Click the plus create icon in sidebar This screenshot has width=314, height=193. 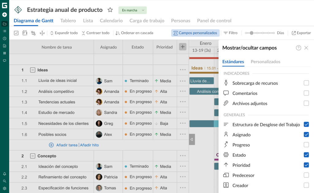pyautogui.click(x=5, y=15)
